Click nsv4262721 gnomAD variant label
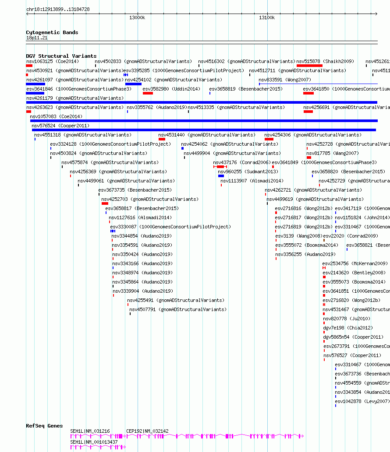The image size is (390, 452). 313,190
